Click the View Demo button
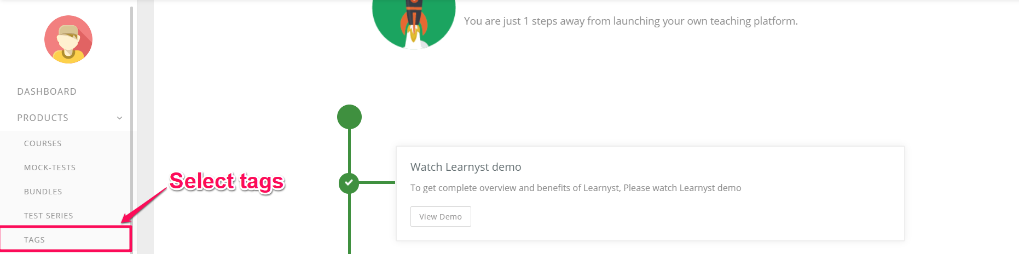This screenshot has height=254, width=1019. coord(441,216)
